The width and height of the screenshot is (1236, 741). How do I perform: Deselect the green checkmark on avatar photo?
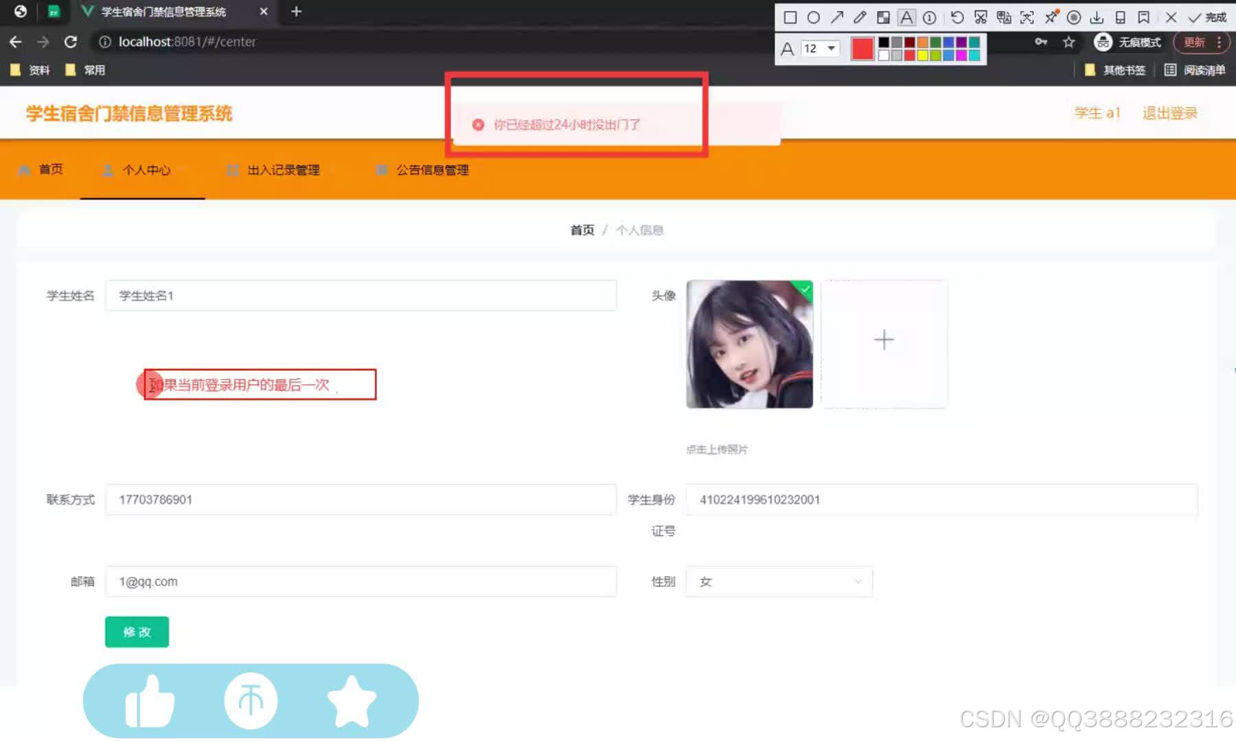803,290
